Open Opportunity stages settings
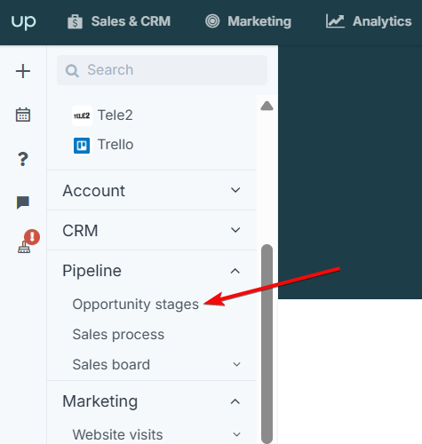This screenshot has height=444, width=422. coord(136,305)
